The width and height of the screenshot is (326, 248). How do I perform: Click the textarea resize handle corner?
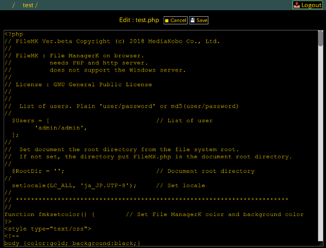(321, 244)
